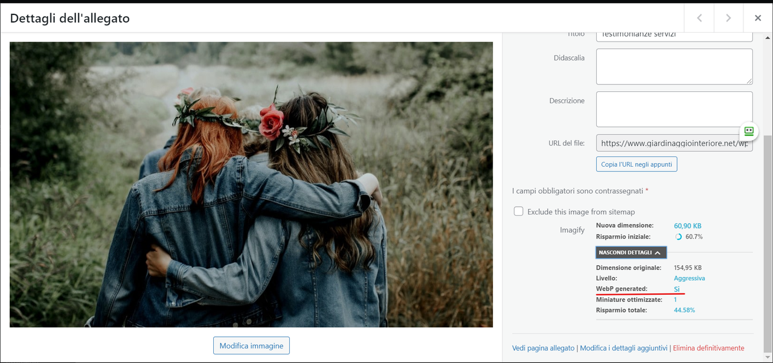Go to next attachment arrow
The image size is (773, 363).
[728, 18]
